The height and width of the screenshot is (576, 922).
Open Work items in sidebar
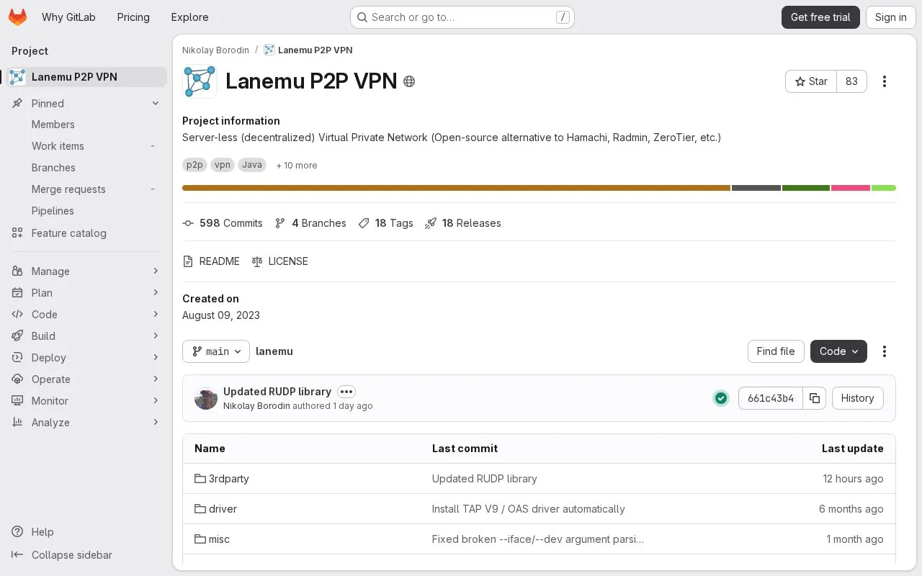(86, 146)
